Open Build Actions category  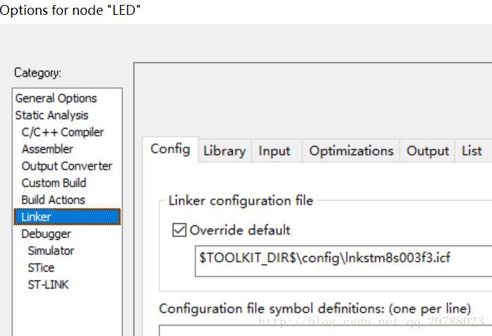coord(53,200)
